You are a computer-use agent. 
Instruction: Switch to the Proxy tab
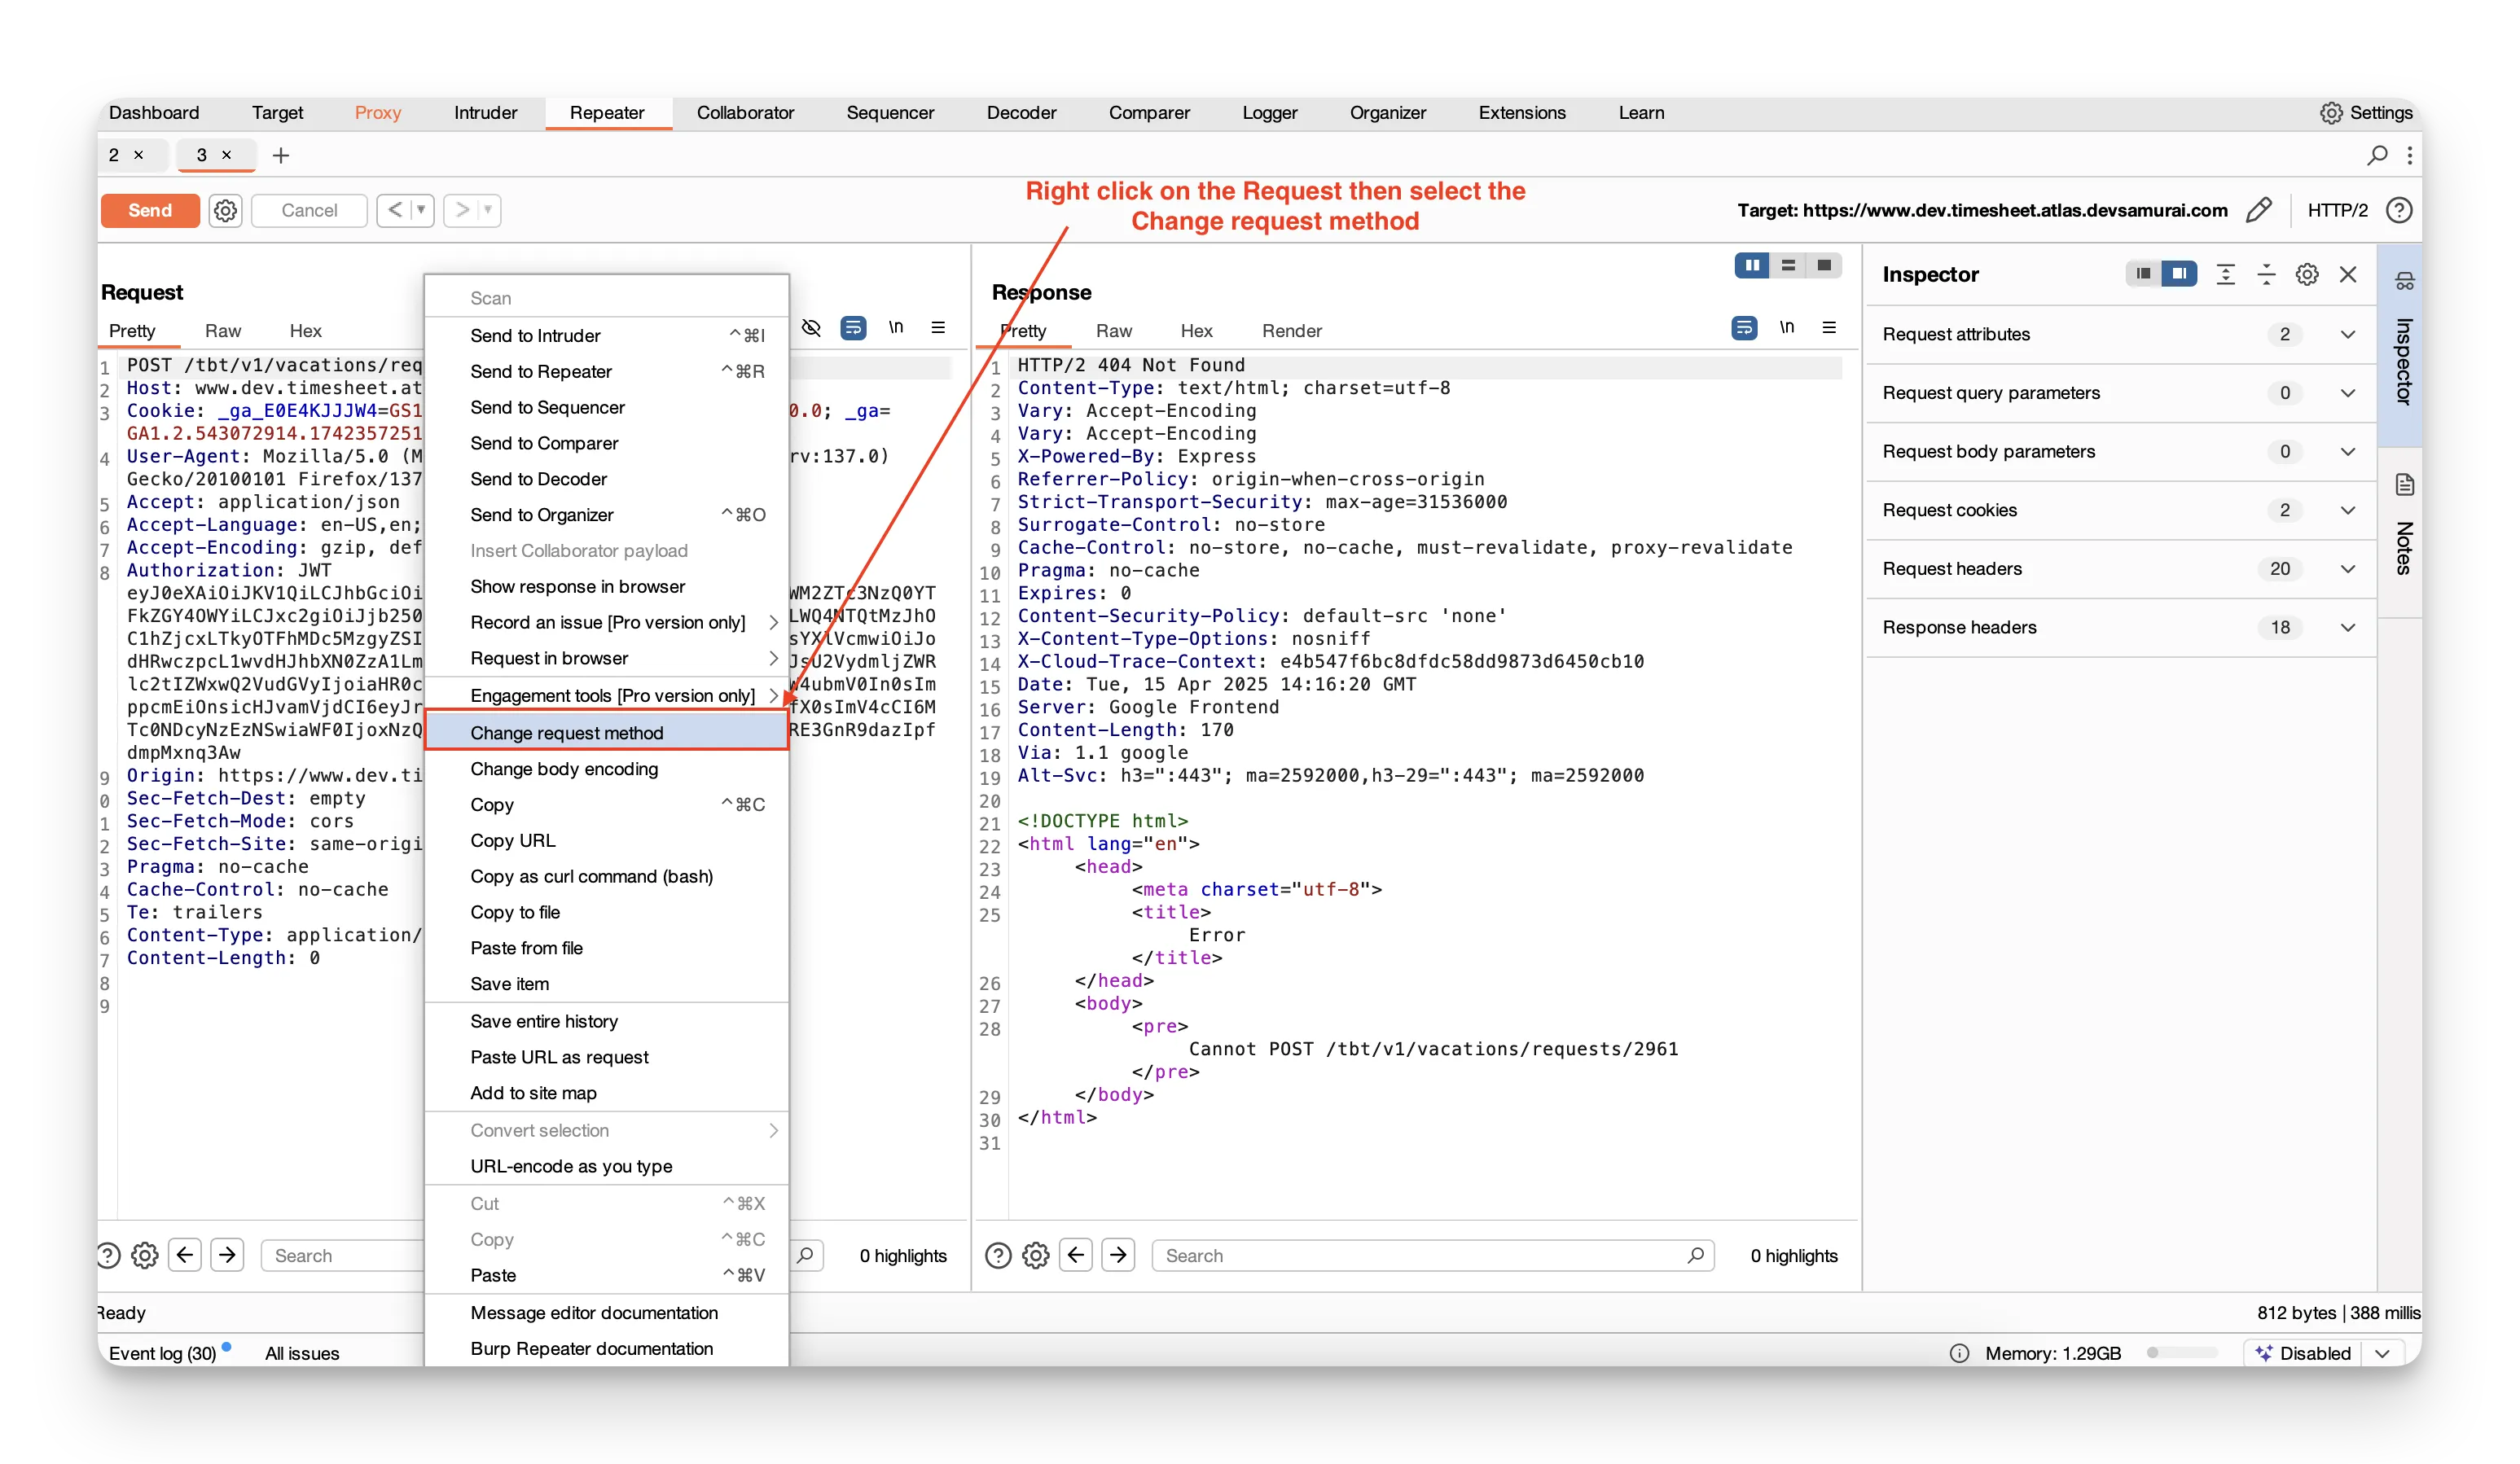point(378,113)
